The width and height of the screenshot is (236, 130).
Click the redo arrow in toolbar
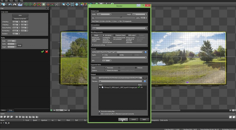coord(14,4)
